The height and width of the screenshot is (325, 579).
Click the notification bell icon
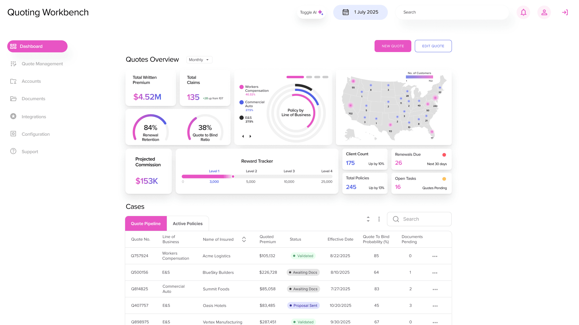coord(524,12)
